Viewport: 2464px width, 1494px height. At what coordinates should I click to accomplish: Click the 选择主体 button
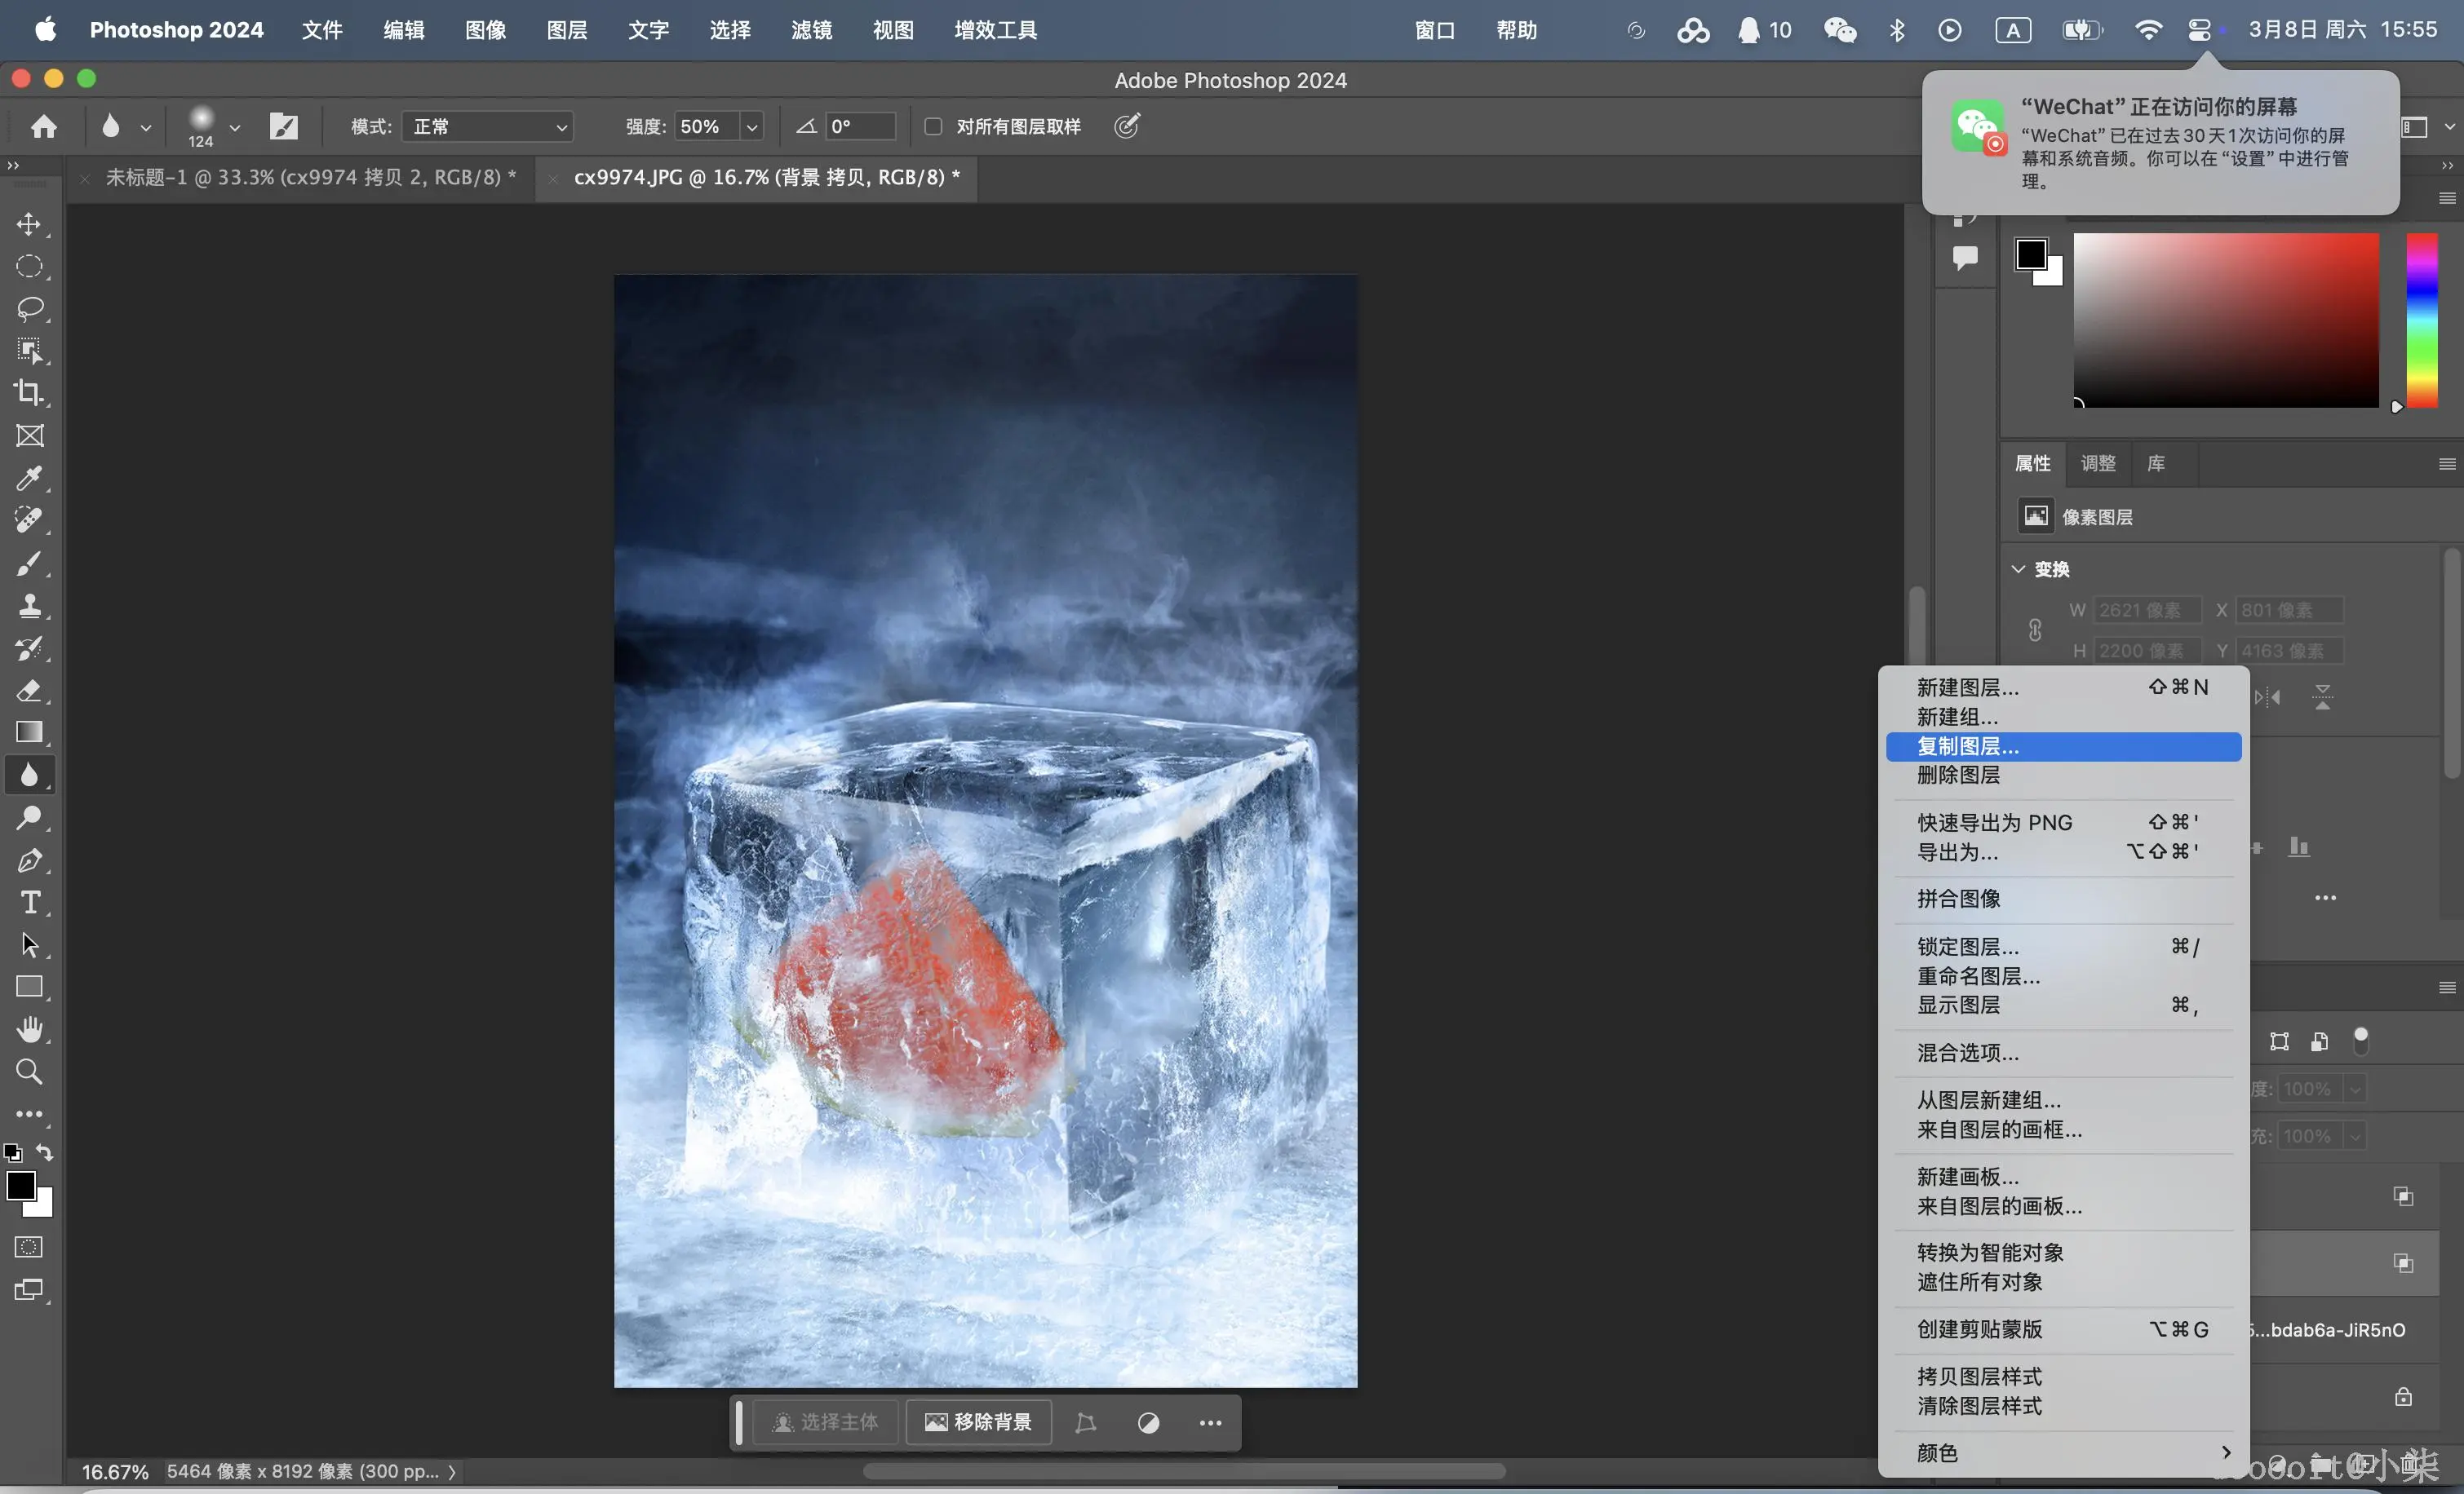point(826,1422)
